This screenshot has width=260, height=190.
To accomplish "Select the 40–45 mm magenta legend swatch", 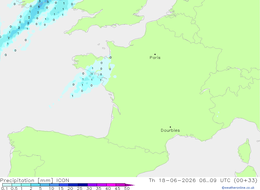I will pos(111,185).
